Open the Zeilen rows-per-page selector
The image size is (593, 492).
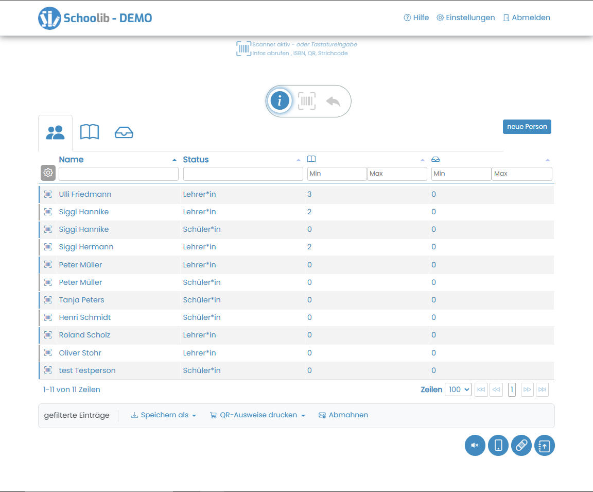tap(458, 389)
